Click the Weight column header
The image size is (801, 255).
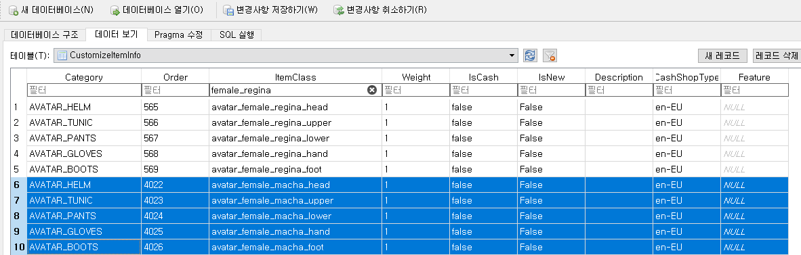[416, 78]
